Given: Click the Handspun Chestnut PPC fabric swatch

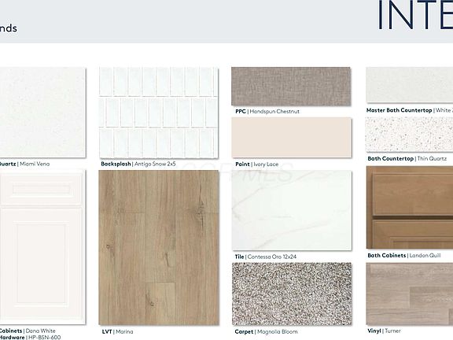Looking at the screenshot, I should (x=291, y=87).
